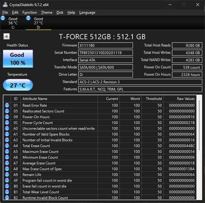Click status orb of Power Cycle Count row

(x=7, y=122)
